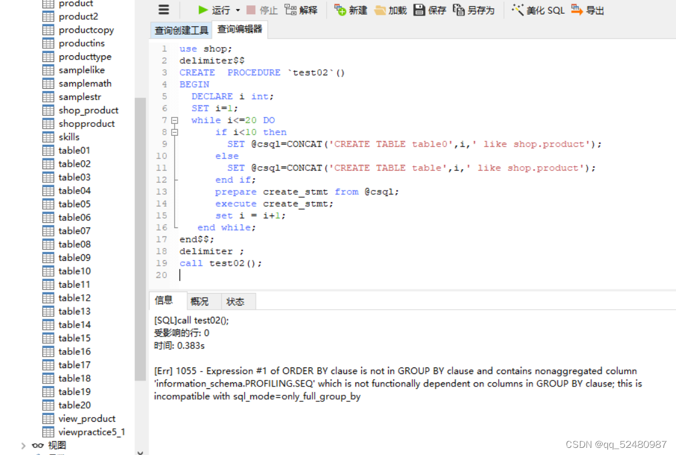Click the Save As (另存为) icon
The width and height of the screenshot is (676, 455).
(458, 10)
